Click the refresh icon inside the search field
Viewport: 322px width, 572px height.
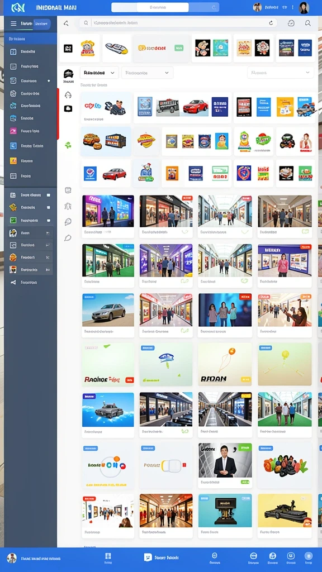pyautogui.click(x=271, y=23)
